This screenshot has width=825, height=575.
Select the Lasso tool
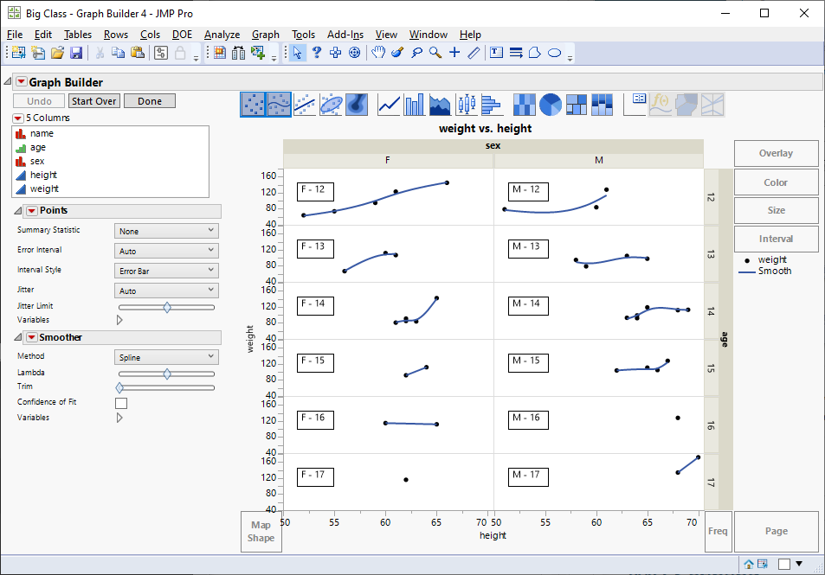pos(416,53)
